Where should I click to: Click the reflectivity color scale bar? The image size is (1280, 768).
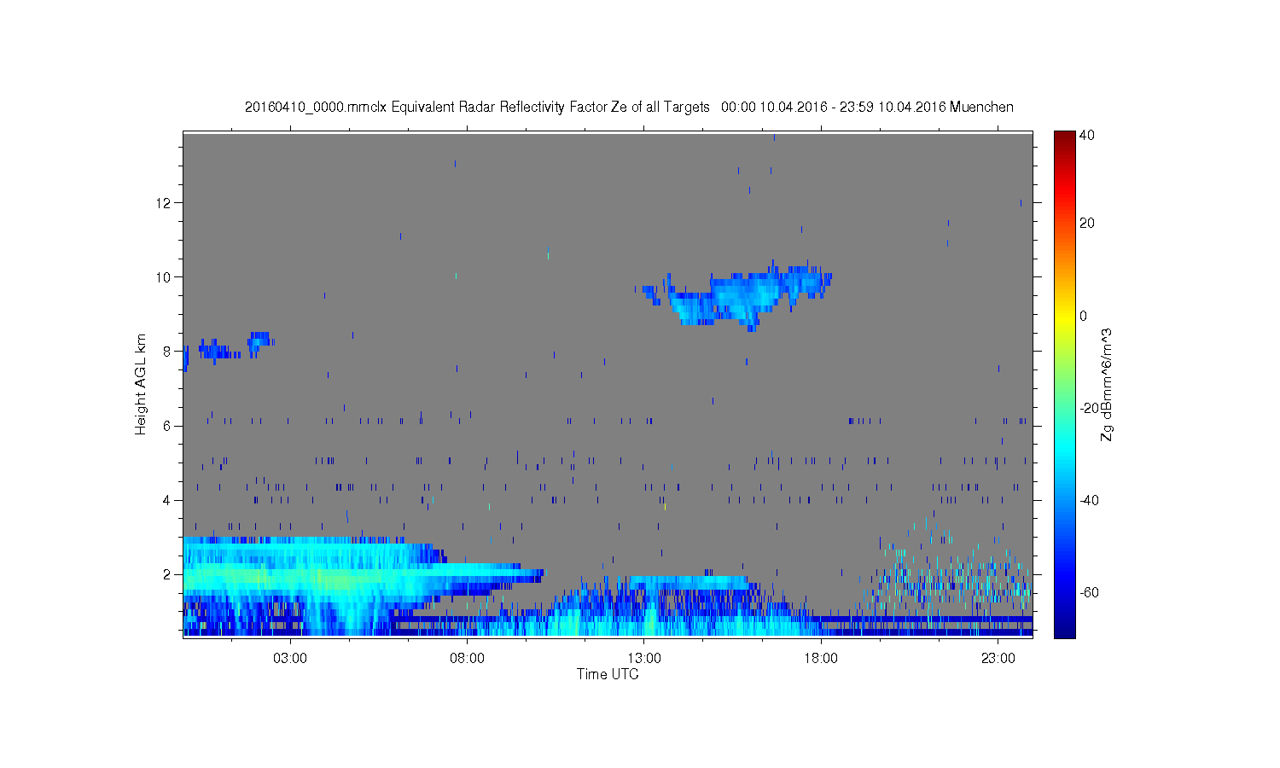[x=1064, y=384]
